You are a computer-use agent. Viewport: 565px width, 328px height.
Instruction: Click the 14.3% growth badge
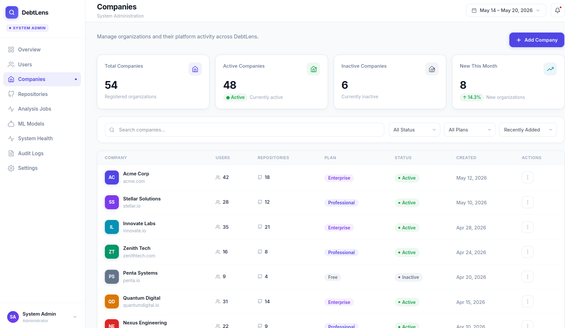[472, 97]
